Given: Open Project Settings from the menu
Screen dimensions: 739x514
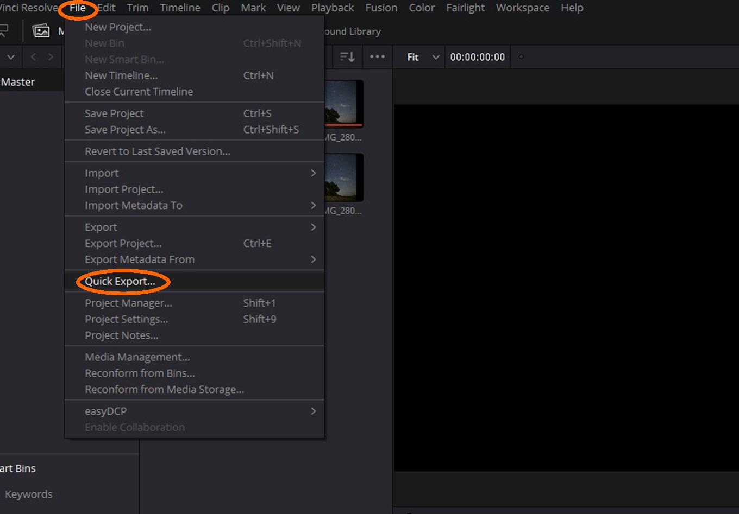Looking at the screenshot, I should pos(126,319).
